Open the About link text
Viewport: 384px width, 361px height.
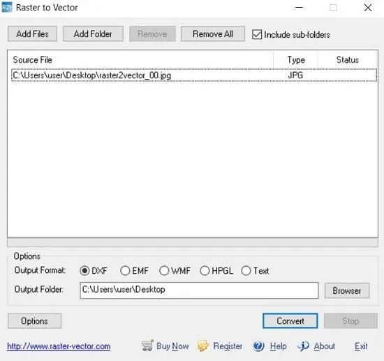coord(325,346)
